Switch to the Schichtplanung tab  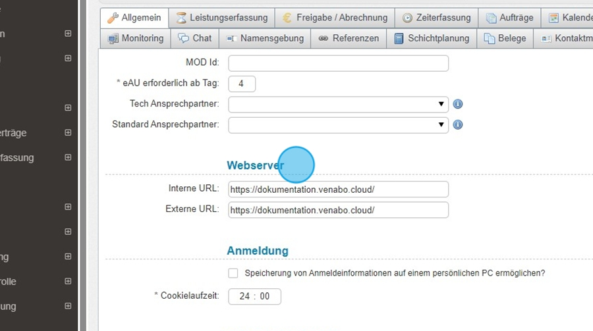click(432, 38)
